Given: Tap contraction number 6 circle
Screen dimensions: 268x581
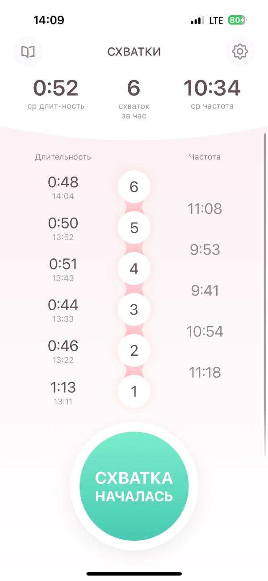Looking at the screenshot, I should pyautogui.click(x=134, y=187).
